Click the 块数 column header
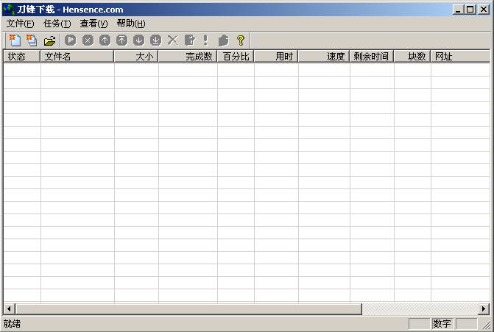Screen dimensions: 494x332 point(412,57)
